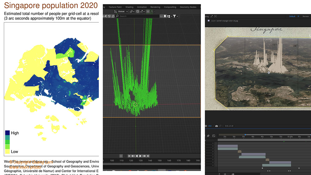This screenshot has height=175, width=311.
Task: Click the first brown transition clip on timeline
Action: click(x=239, y=151)
